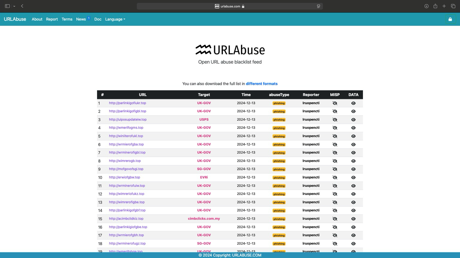The width and height of the screenshot is (460, 258).
Task: Click MISP icon in row 5
Action: coord(335,136)
